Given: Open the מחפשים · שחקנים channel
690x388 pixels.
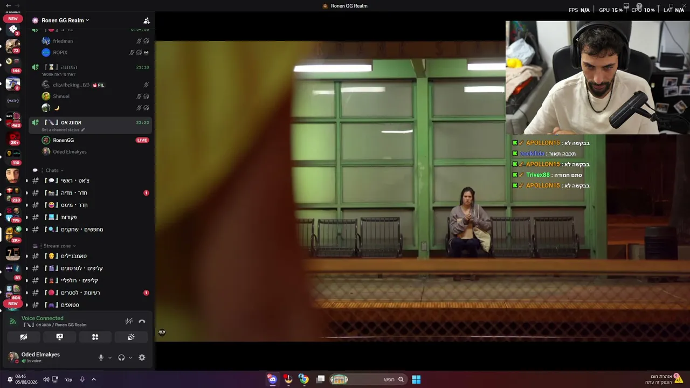Looking at the screenshot, I should (x=90, y=230).
